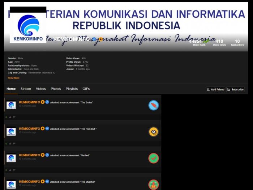Go to the Photos tab

tap(56, 89)
